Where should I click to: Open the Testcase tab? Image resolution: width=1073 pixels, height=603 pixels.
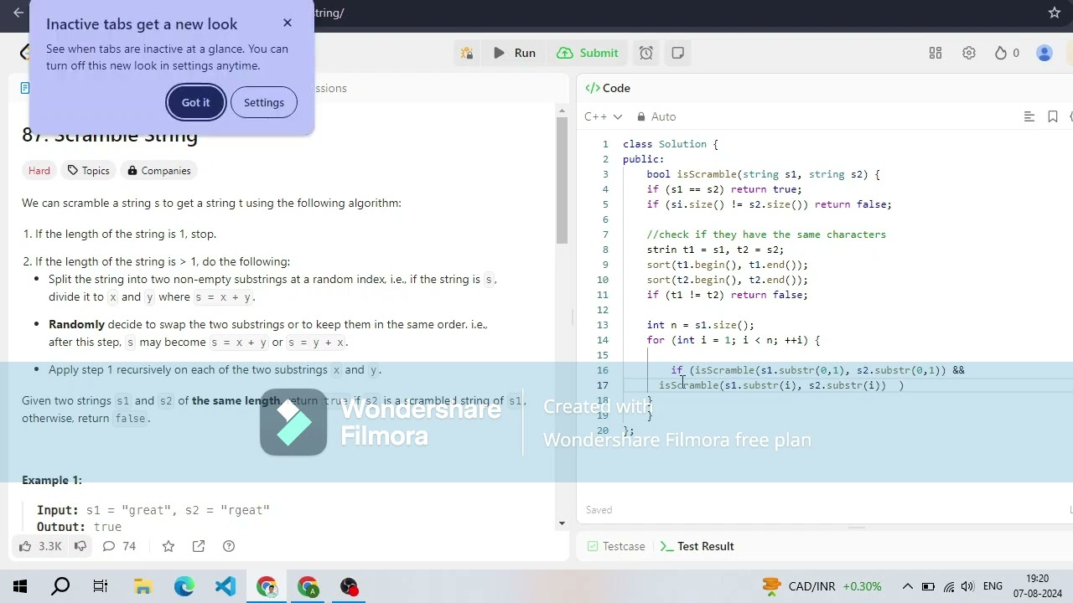click(x=615, y=546)
